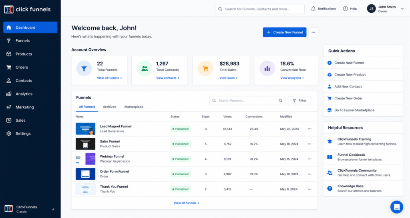Open the Filter button
Screen dimensions: 410x218
[299, 100]
